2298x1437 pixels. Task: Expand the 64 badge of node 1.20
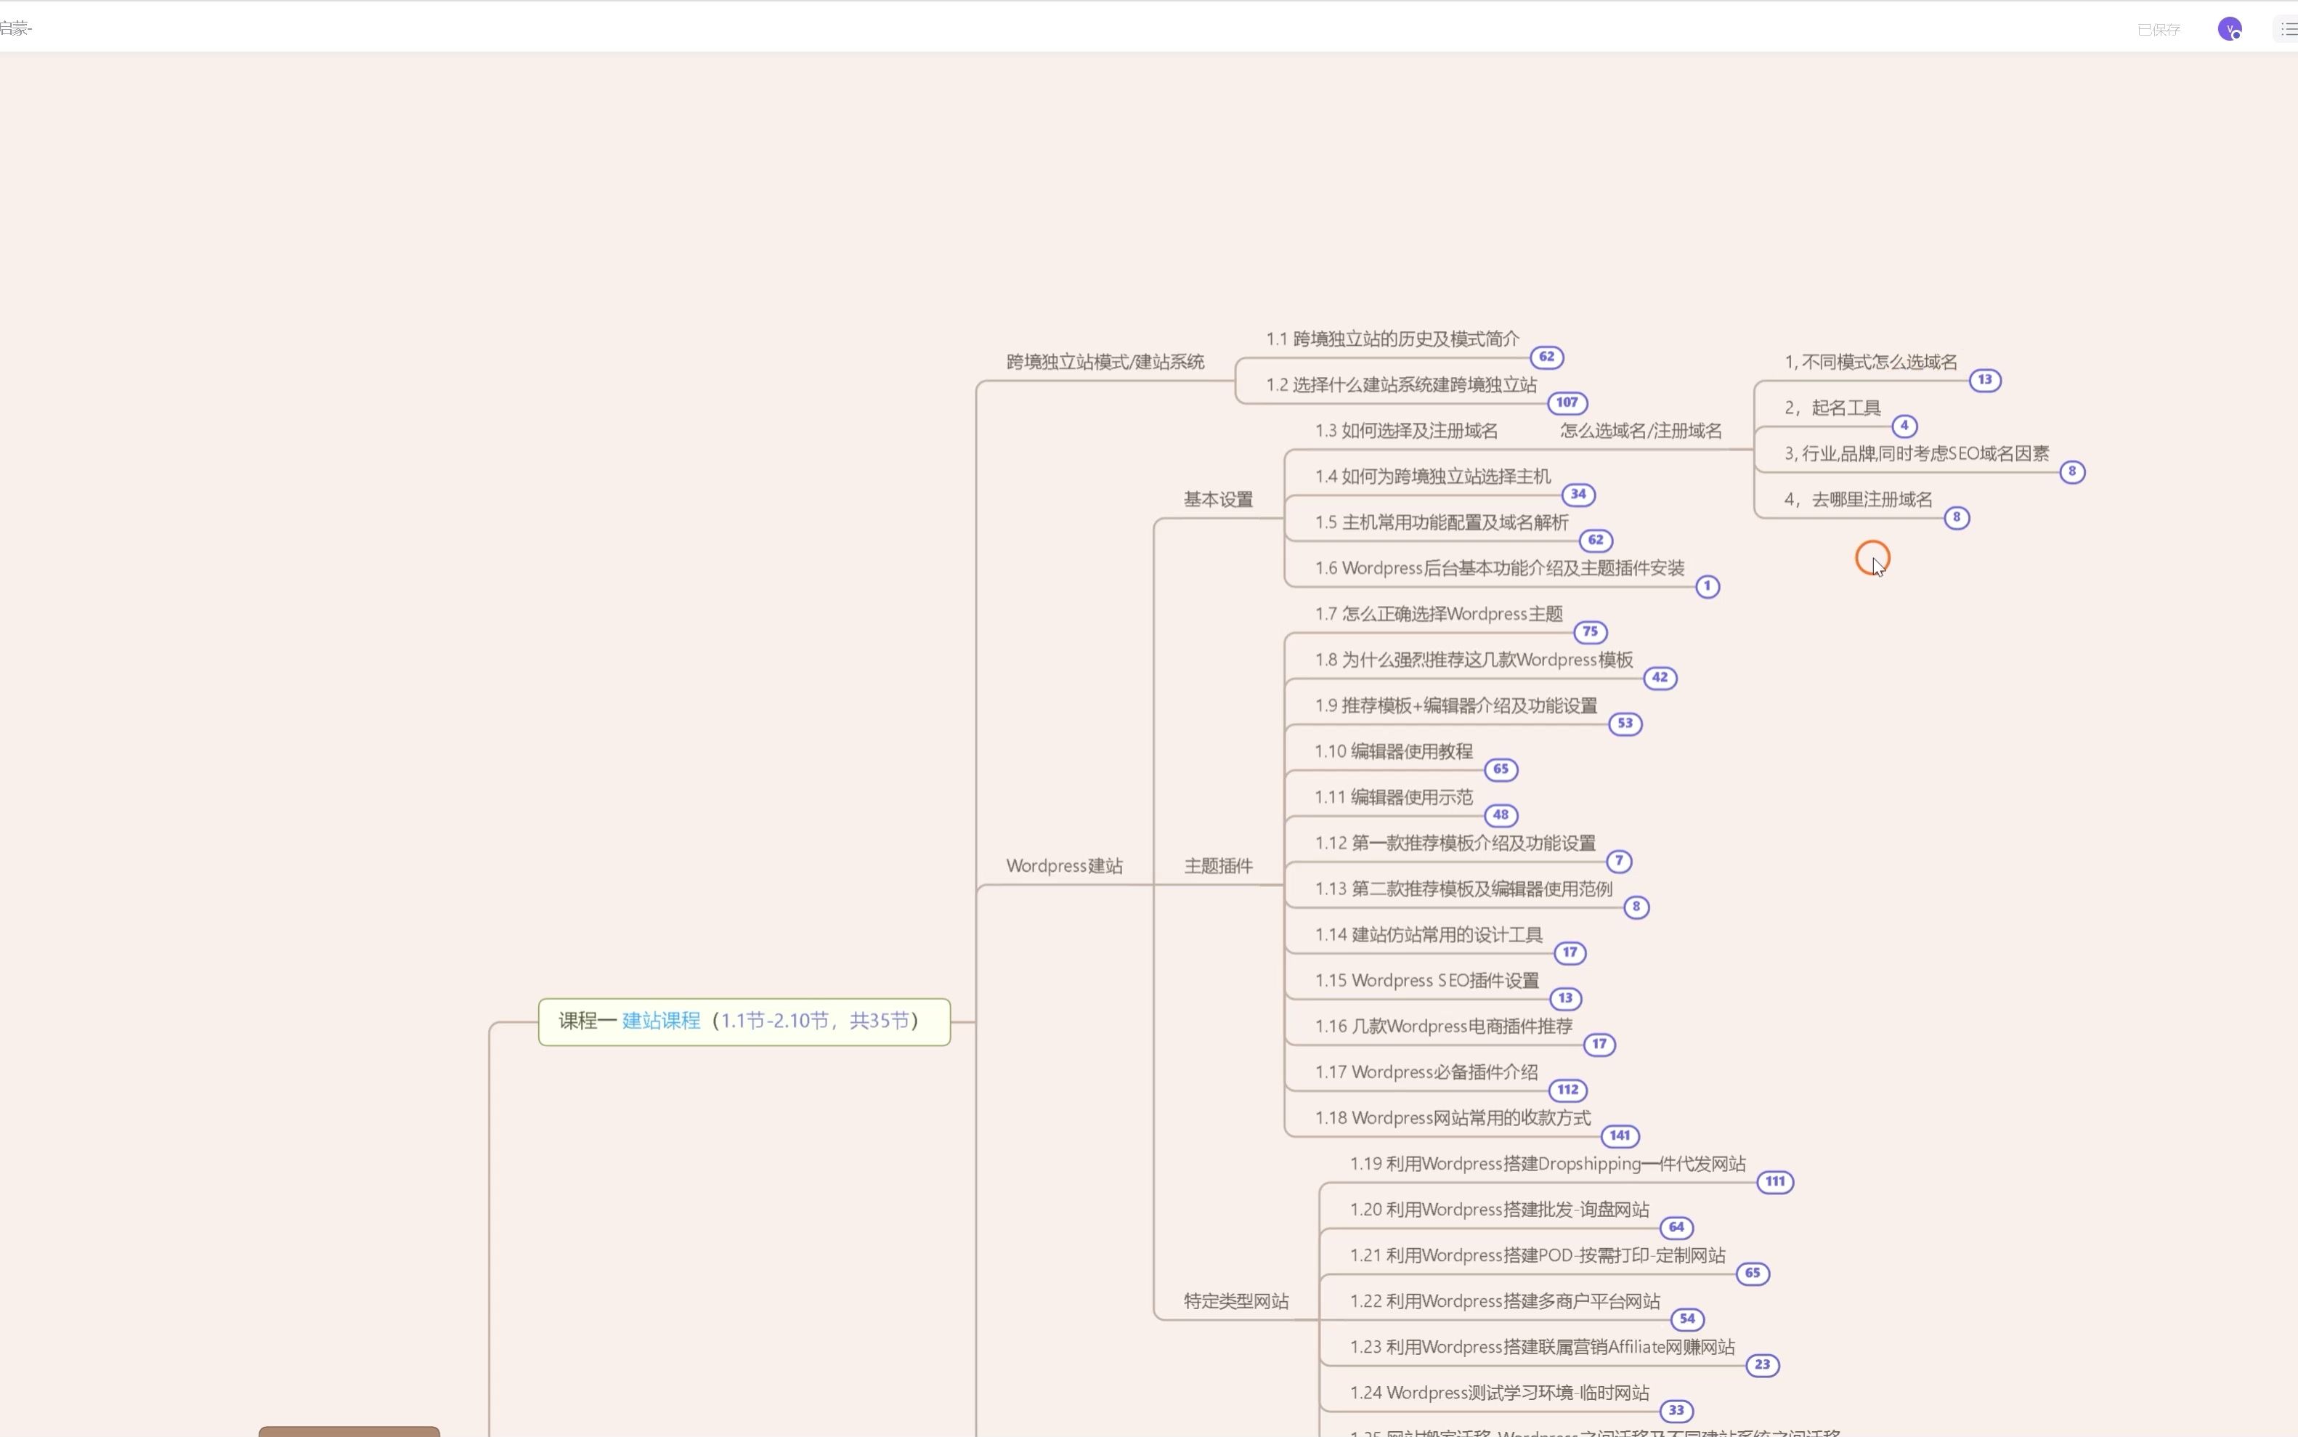click(x=1676, y=1227)
